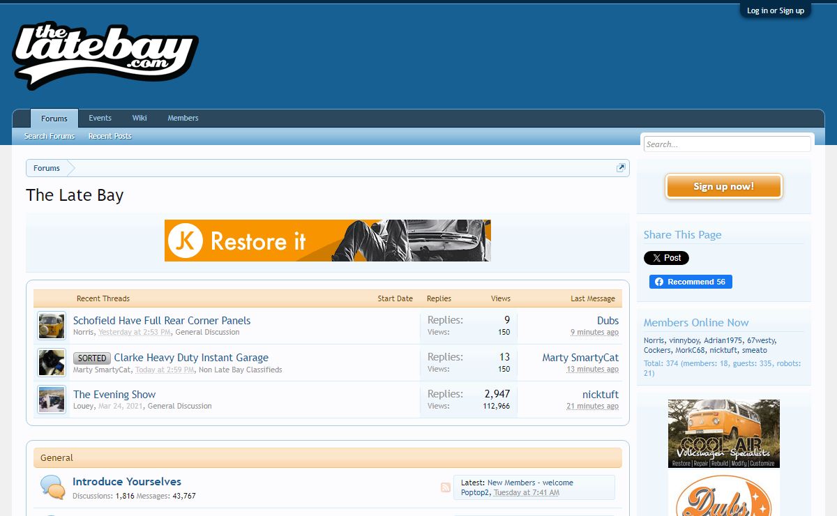Open Cockers online member profile
The width and height of the screenshot is (837, 516).
point(657,351)
